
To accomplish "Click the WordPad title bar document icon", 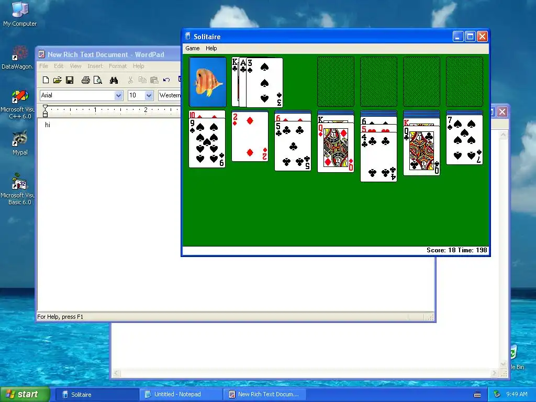I will coord(42,54).
